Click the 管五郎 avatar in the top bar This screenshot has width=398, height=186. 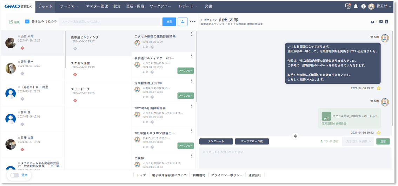(x=371, y=6)
